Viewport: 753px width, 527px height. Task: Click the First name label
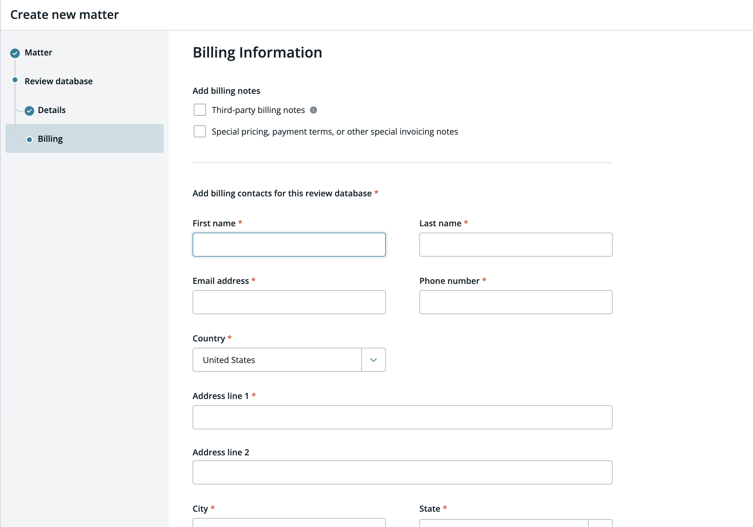point(214,224)
